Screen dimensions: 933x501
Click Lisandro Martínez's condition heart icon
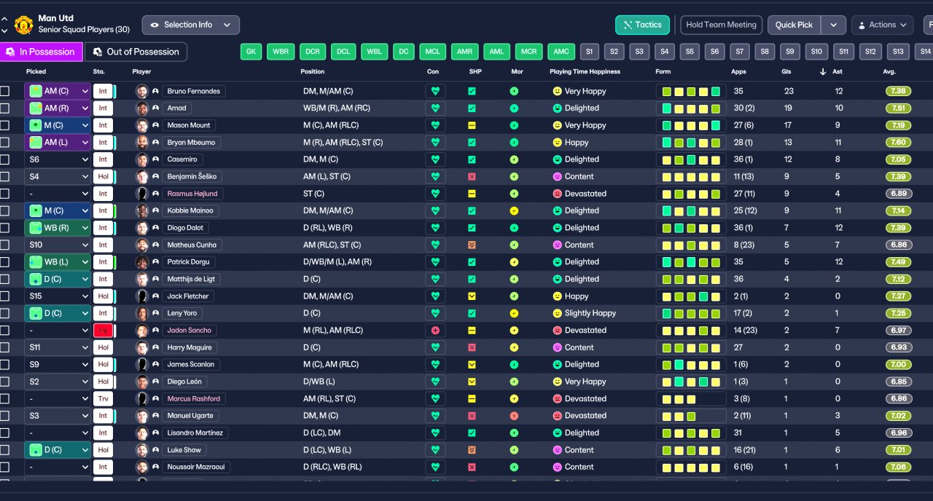click(x=435, y=433)
